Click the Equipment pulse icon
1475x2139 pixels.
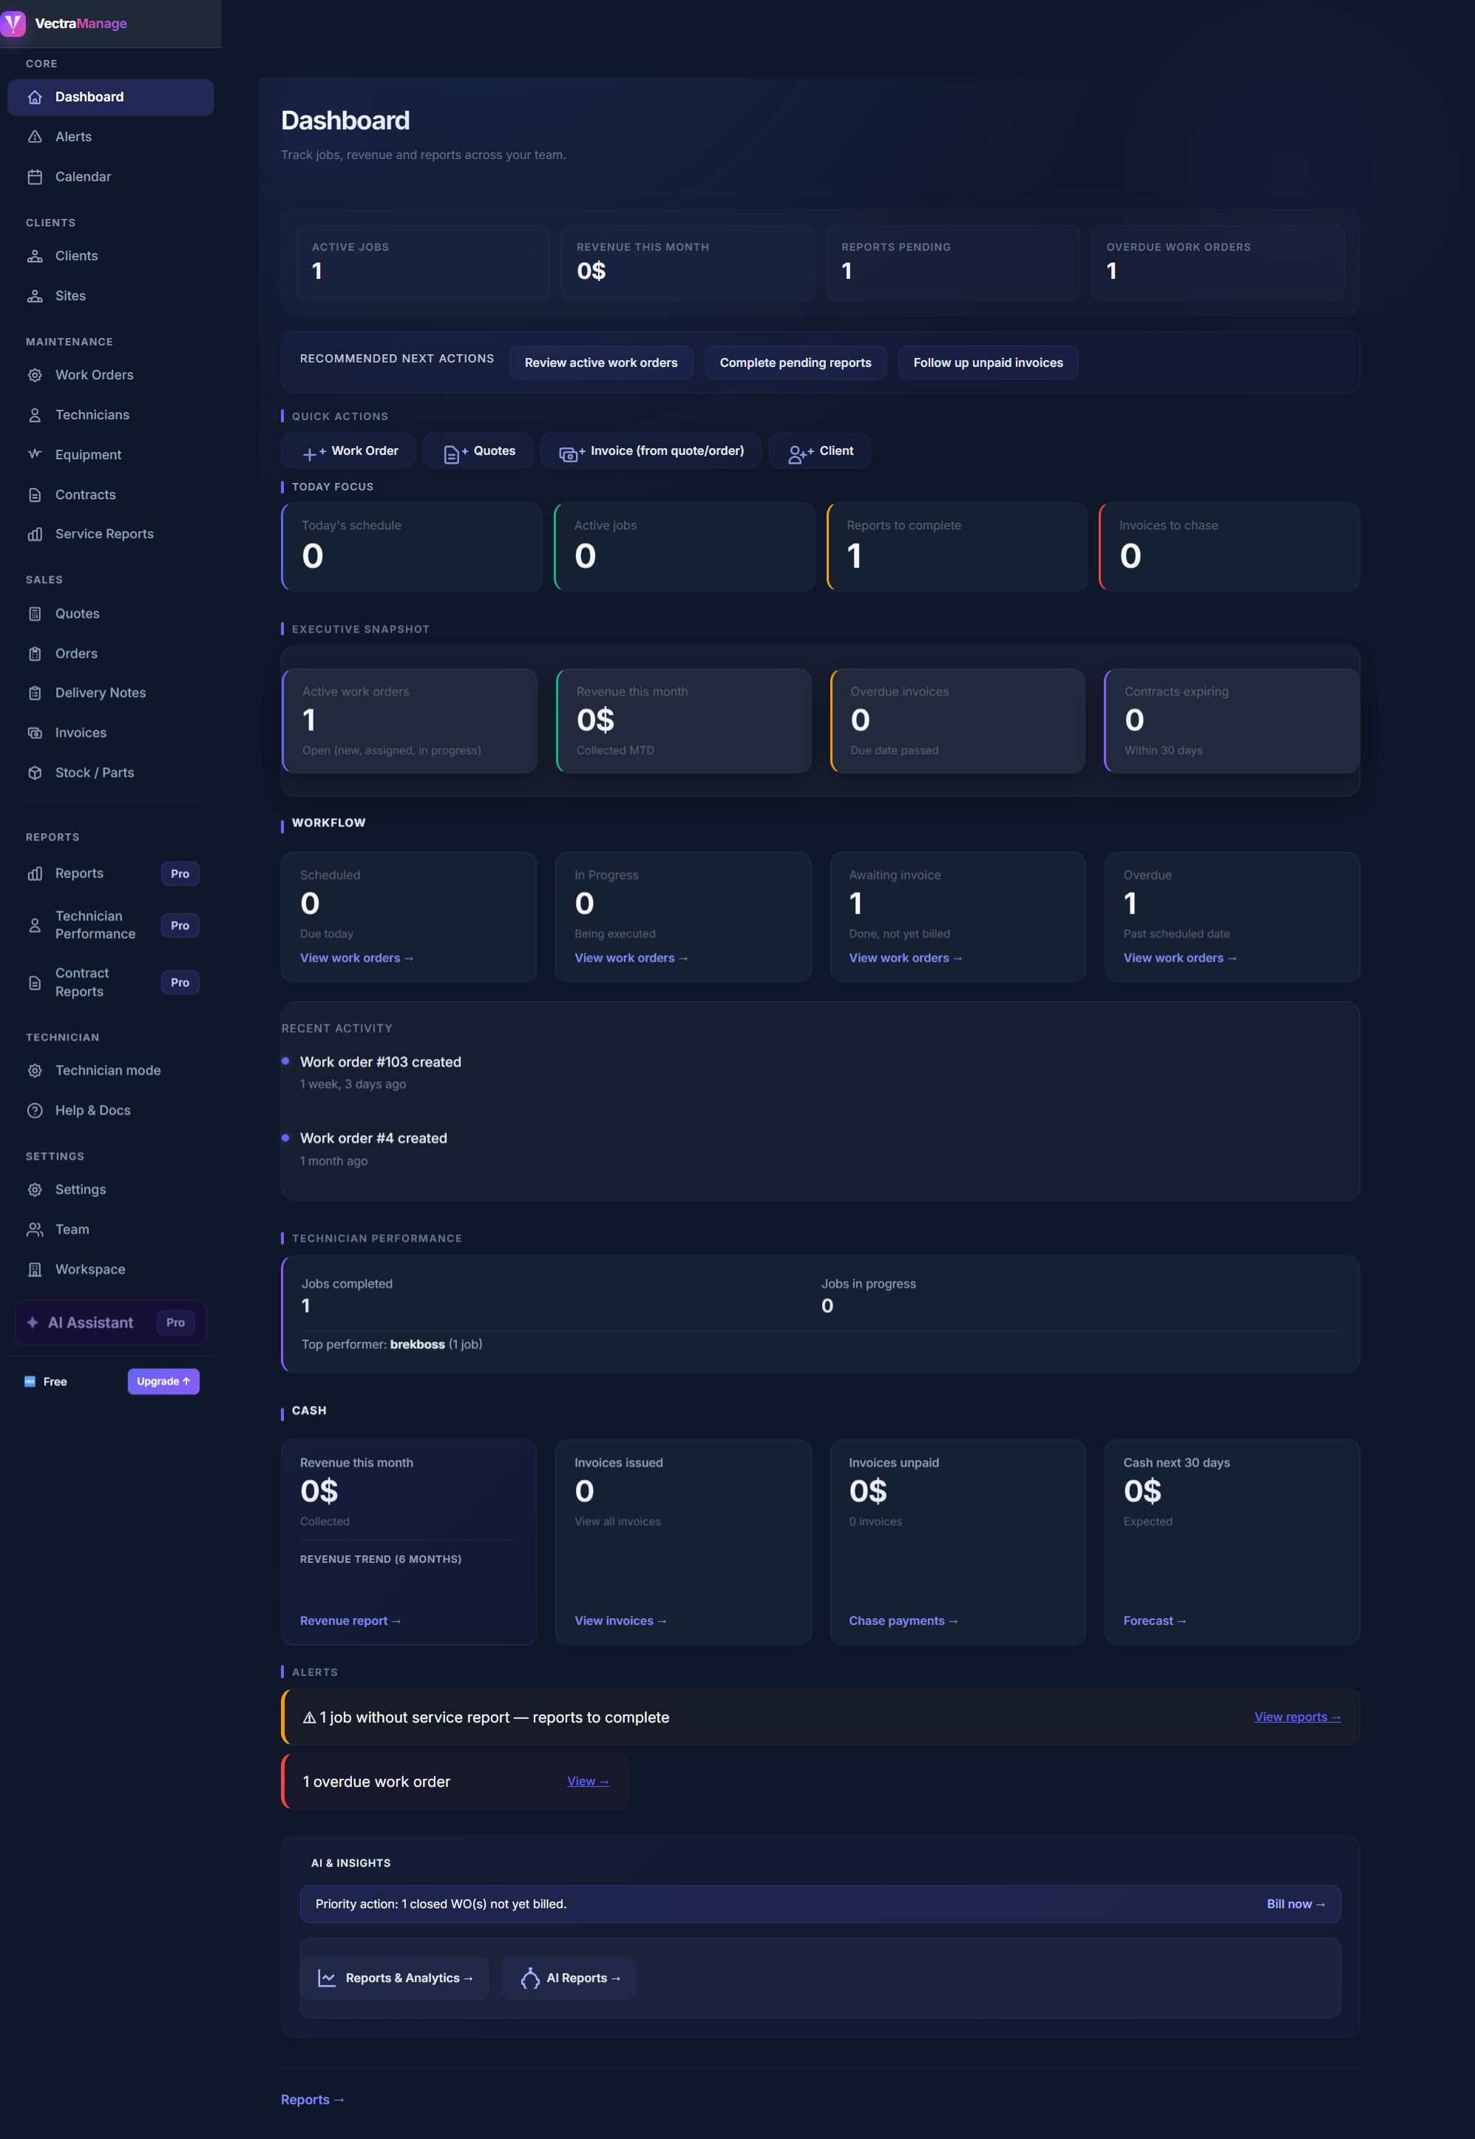(35, 455)
